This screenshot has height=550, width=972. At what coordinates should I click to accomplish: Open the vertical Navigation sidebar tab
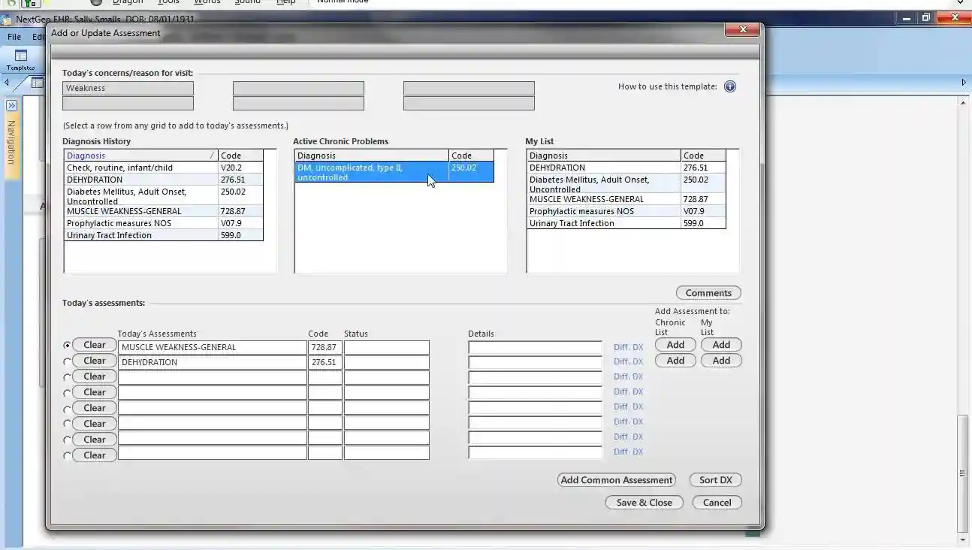point(11,147)
